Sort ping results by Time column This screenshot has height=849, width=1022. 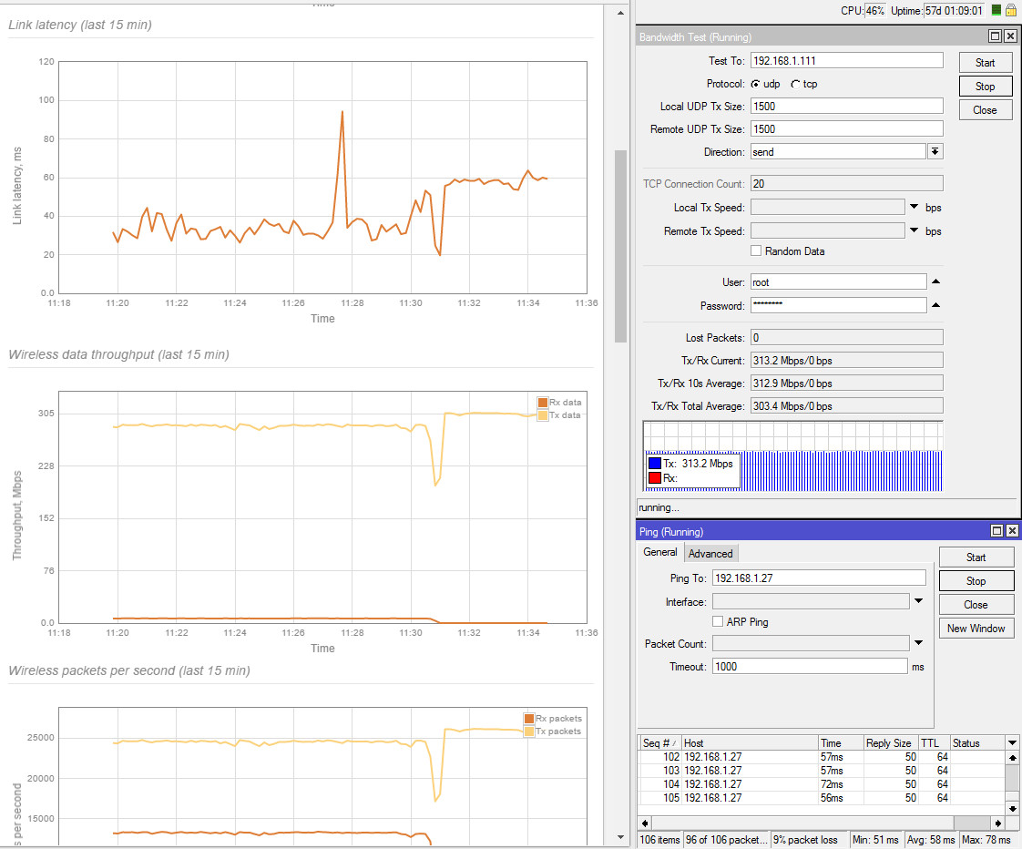841,742
